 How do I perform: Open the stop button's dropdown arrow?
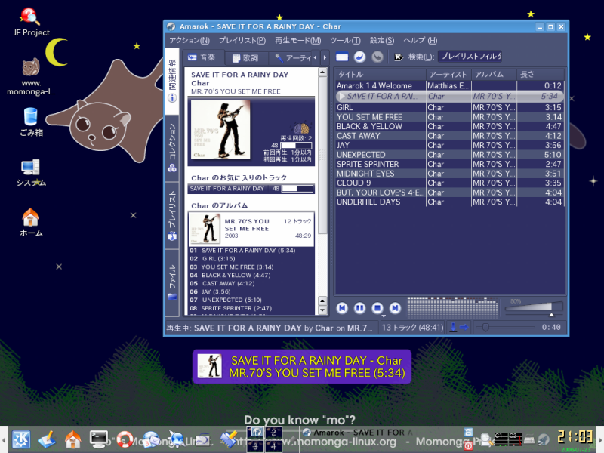(384, 316)
